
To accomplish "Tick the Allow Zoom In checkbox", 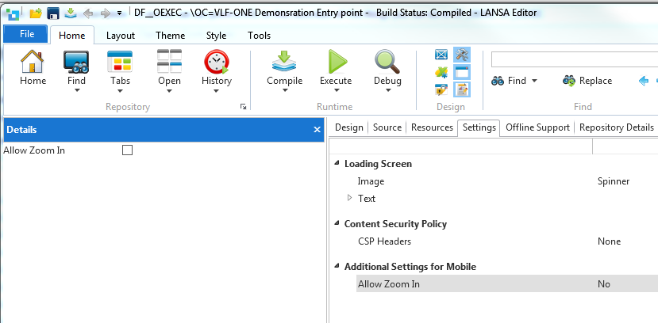I will pos(127,150).
